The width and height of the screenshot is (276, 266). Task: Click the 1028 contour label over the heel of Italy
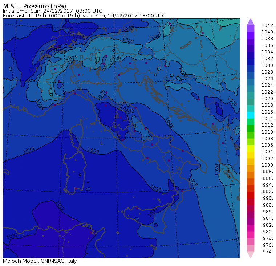193,182
